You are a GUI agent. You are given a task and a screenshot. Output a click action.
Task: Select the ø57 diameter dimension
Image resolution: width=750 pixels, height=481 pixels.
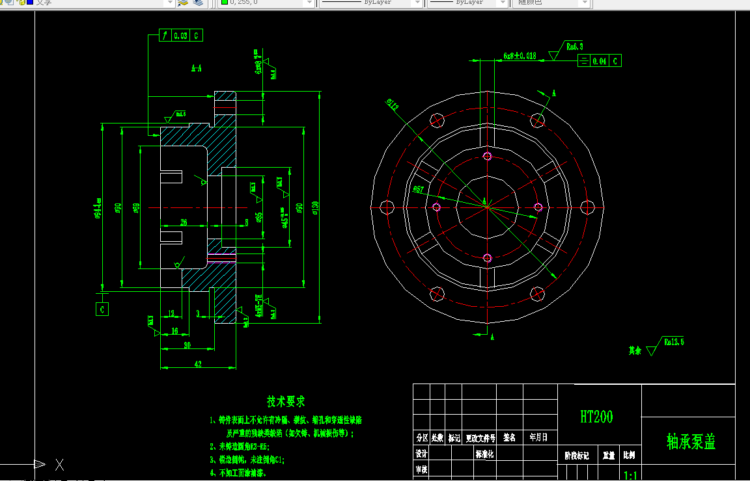[x=418, y=189]
